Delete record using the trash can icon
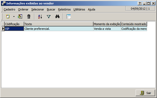The image size is (157, 98). point(29,16)
